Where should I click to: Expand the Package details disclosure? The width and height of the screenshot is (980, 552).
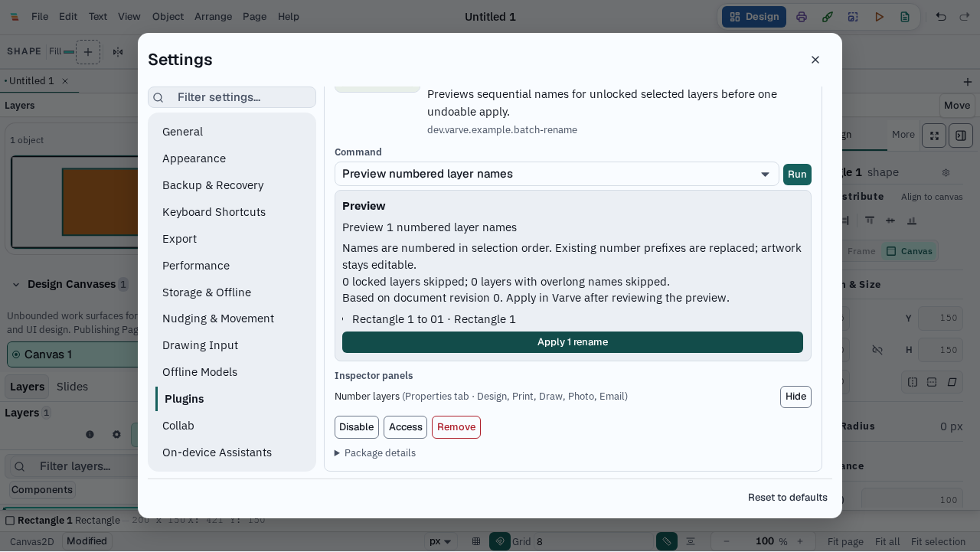[x=375, y=453]
